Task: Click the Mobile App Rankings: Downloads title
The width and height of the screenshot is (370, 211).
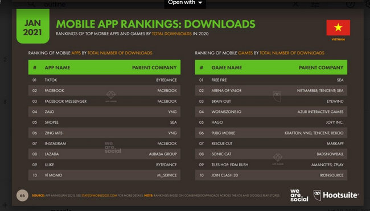Action: [x=156, y=24]
